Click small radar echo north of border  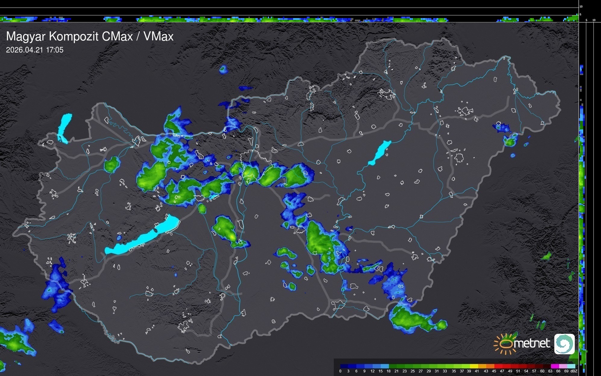click(223, 70)
